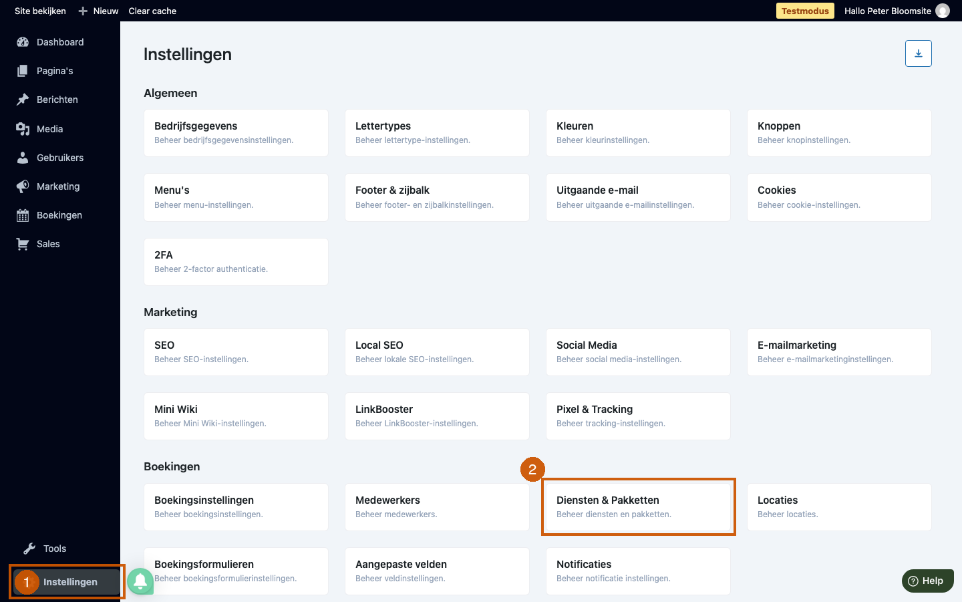Screen dimensions: 962x602
Task: Open the Lettertypes settings card
Action: (x=437, y=133)
